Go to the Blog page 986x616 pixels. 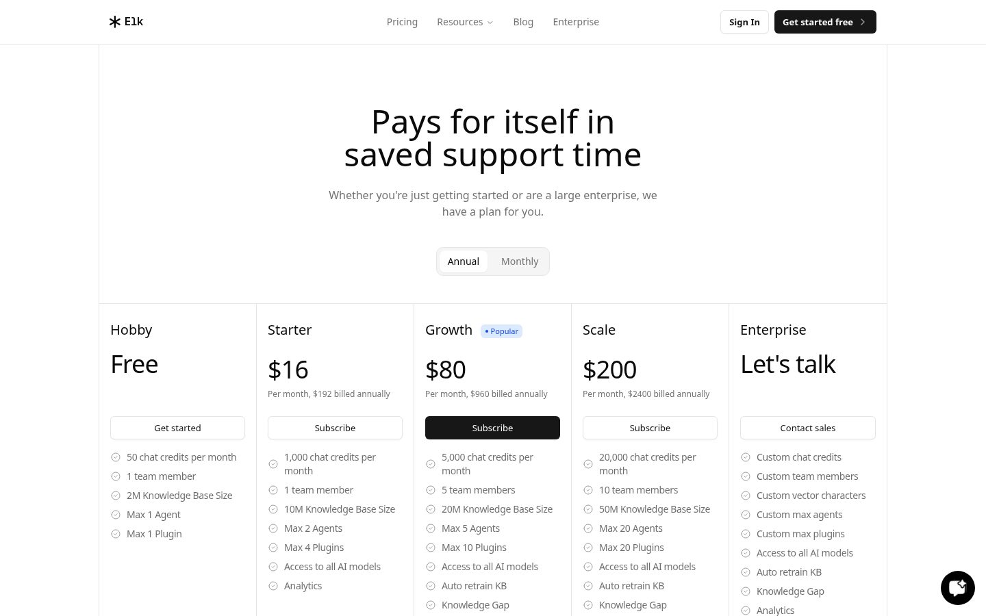point(523,22)
